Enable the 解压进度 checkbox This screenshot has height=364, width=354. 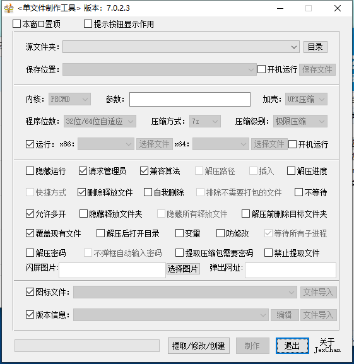click(x=292, y=171)
